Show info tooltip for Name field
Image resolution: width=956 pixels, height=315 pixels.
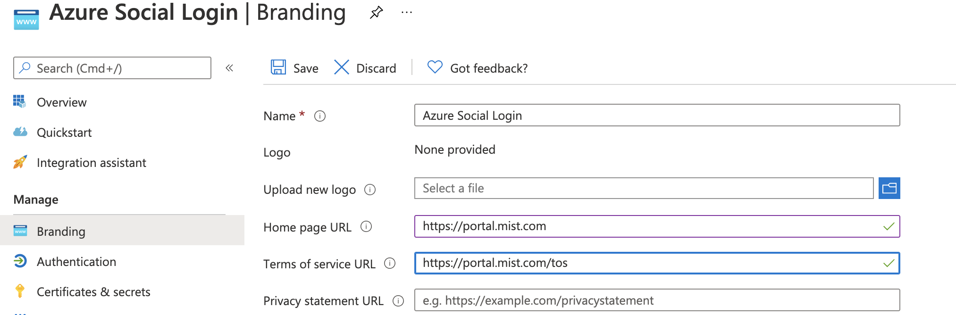point(320,116)
